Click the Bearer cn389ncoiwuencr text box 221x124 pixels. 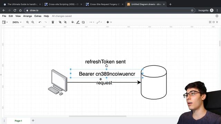107,74
